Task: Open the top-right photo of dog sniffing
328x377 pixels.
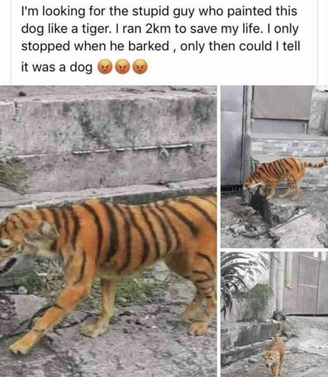Action: pyautogui.click(x=274, y=167)
